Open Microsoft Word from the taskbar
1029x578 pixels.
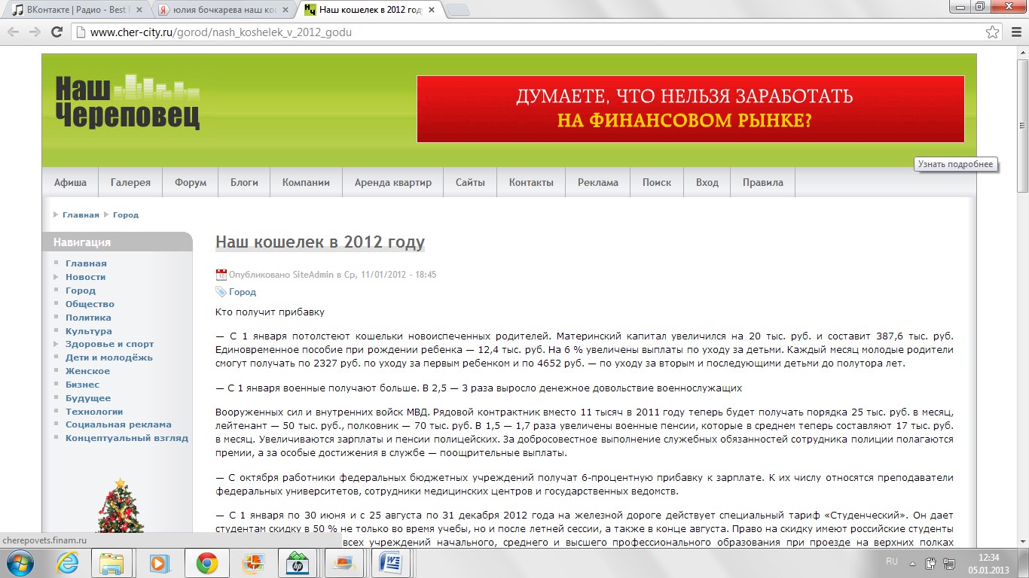click(391, 563)
